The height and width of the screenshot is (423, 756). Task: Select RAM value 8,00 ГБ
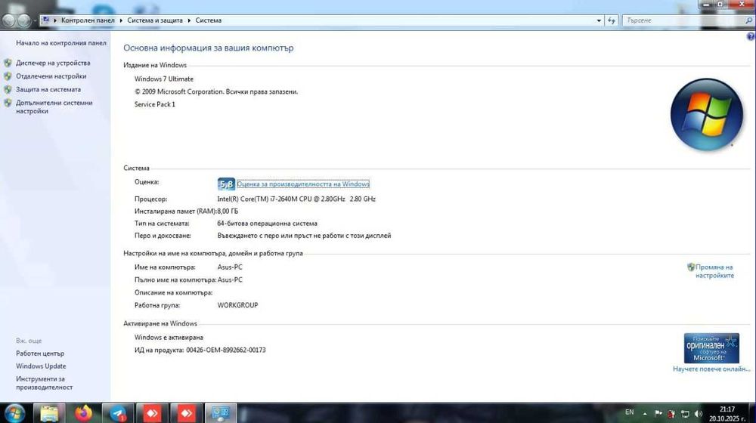(x=228, y=211)
